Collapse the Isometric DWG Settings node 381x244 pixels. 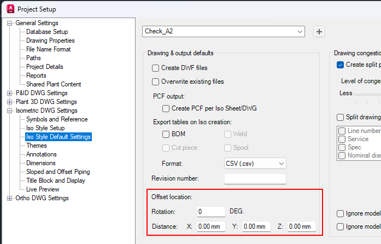point(9,111)
